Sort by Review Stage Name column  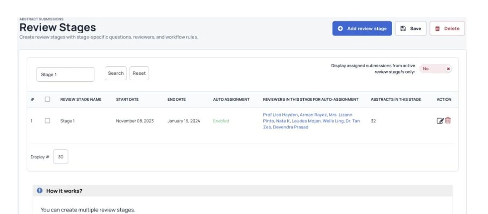pyautogui.click(x=81, y=99)
